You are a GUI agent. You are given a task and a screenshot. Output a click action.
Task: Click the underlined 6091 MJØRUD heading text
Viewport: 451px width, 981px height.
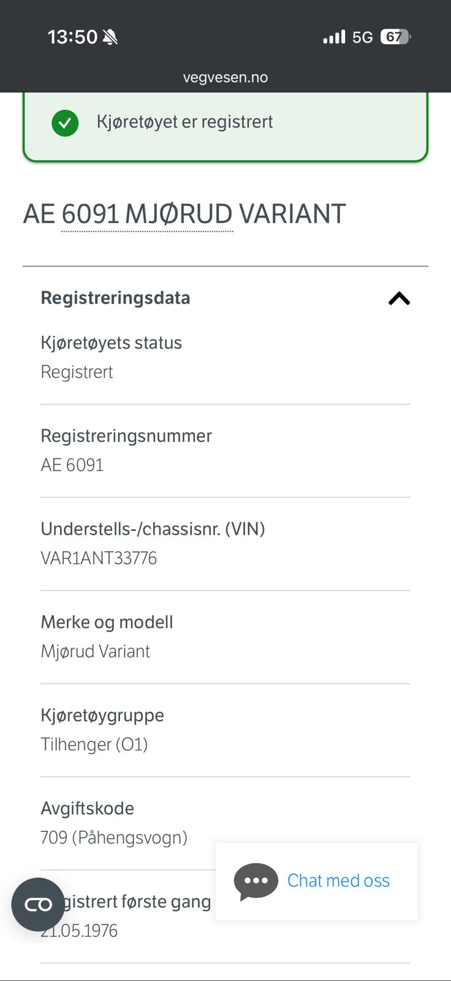click(x=147, y=215)
